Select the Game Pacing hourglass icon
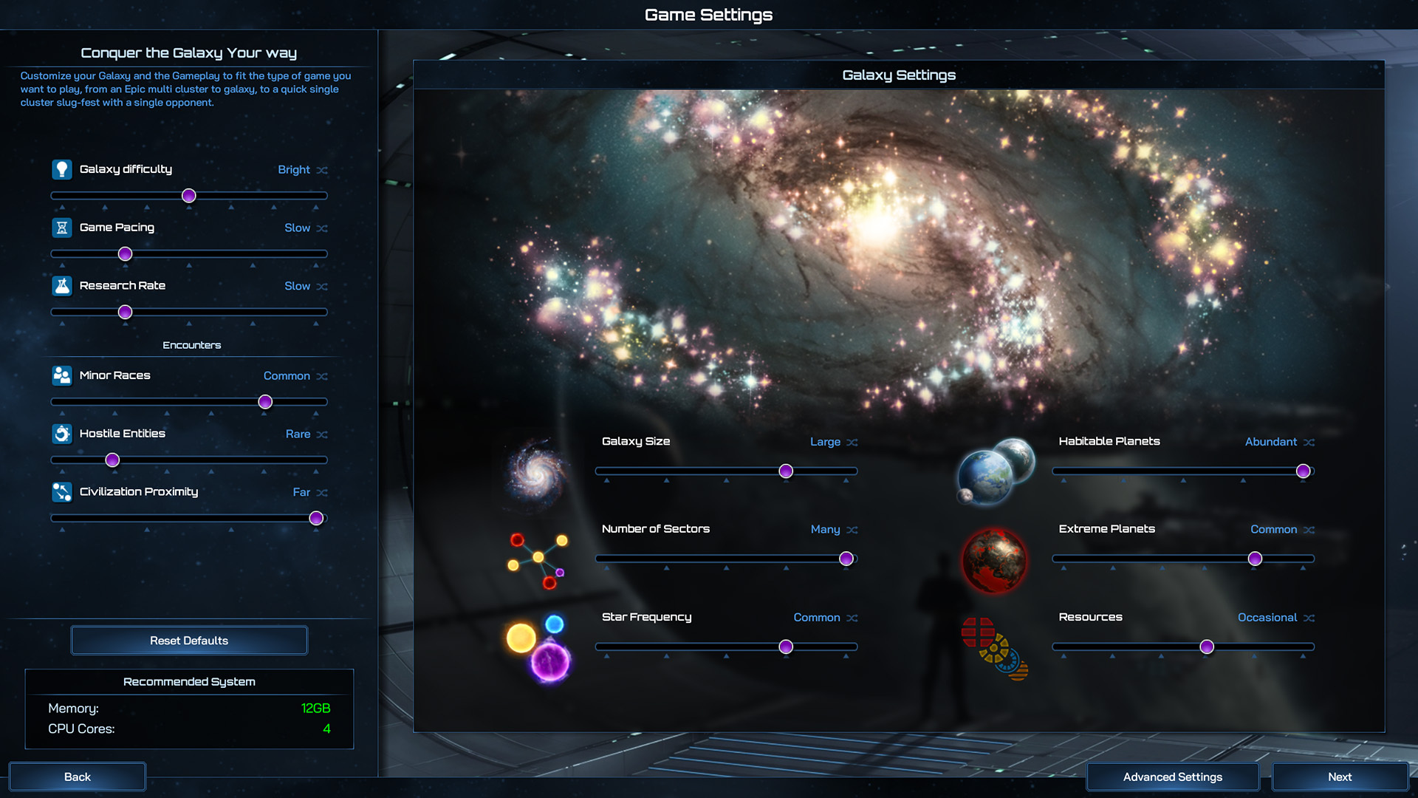1418x798 pixels. coord(61,227)
